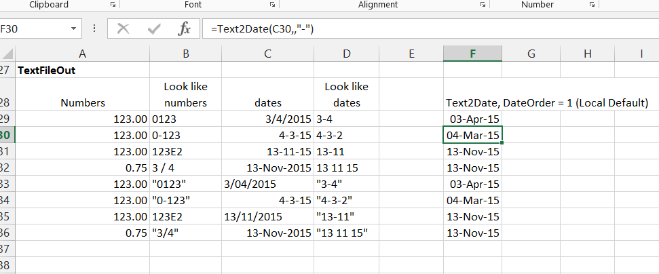Click the three-dot handle beside Name Box
Screen dimensions: 659x274
pyautogui.click(x=94, y=29)
